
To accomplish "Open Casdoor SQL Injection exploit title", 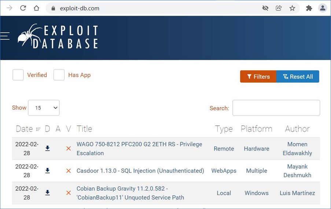I will click(140, 171).
